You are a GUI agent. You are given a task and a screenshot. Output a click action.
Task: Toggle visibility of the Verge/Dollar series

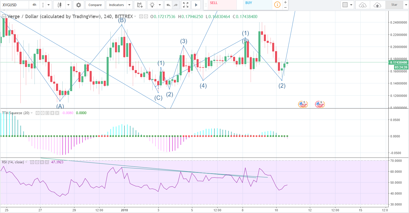click(x=141, y=16)
